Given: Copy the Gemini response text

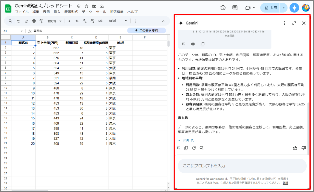Looking at the screenshot, I should pos(186,148).
